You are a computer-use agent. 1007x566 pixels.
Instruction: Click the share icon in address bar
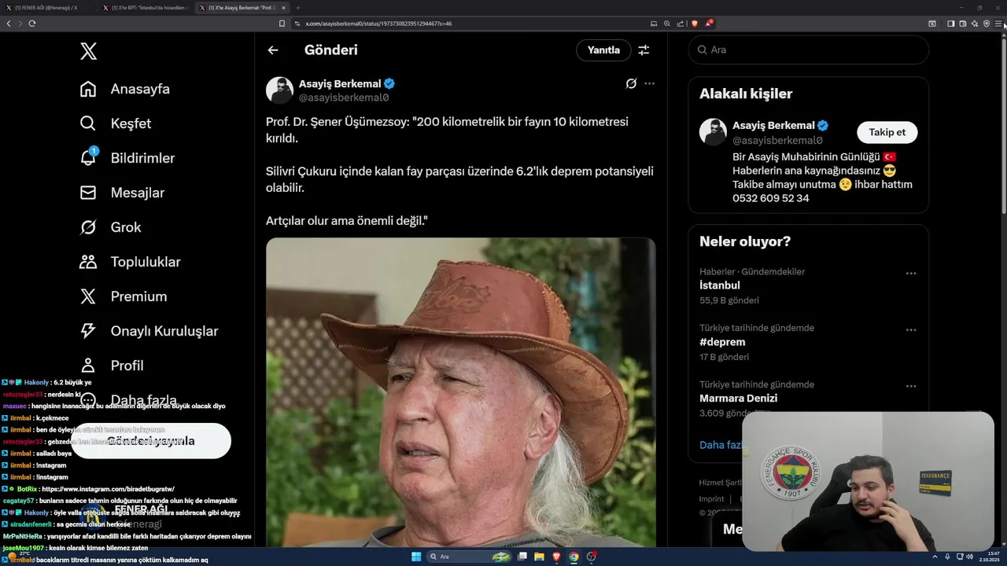[681, 24]
